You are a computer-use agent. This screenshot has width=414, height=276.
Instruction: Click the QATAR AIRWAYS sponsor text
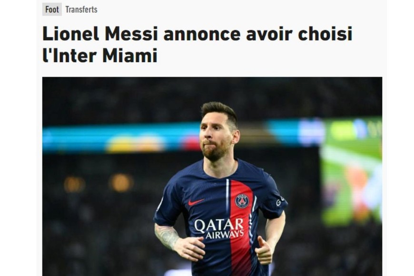click(219, 229)
